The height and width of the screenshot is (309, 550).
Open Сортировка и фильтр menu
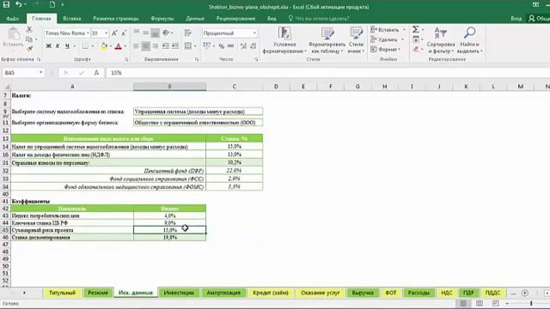tap(441, 40)
